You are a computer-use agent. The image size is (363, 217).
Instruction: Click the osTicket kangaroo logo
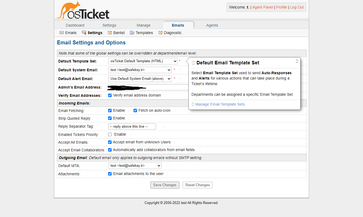tap(83, 11)
